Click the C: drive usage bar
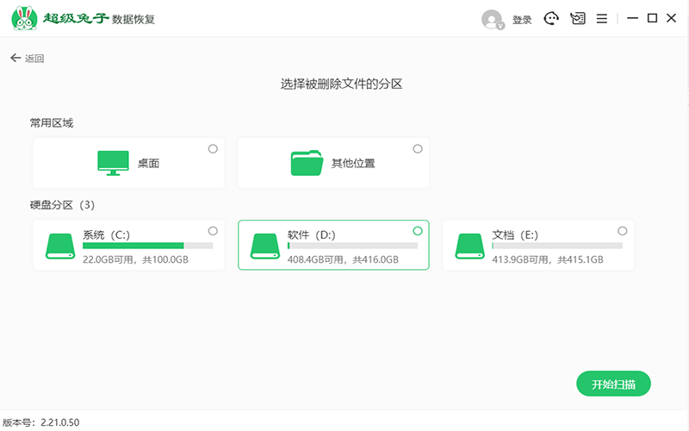 click(147, 246)
